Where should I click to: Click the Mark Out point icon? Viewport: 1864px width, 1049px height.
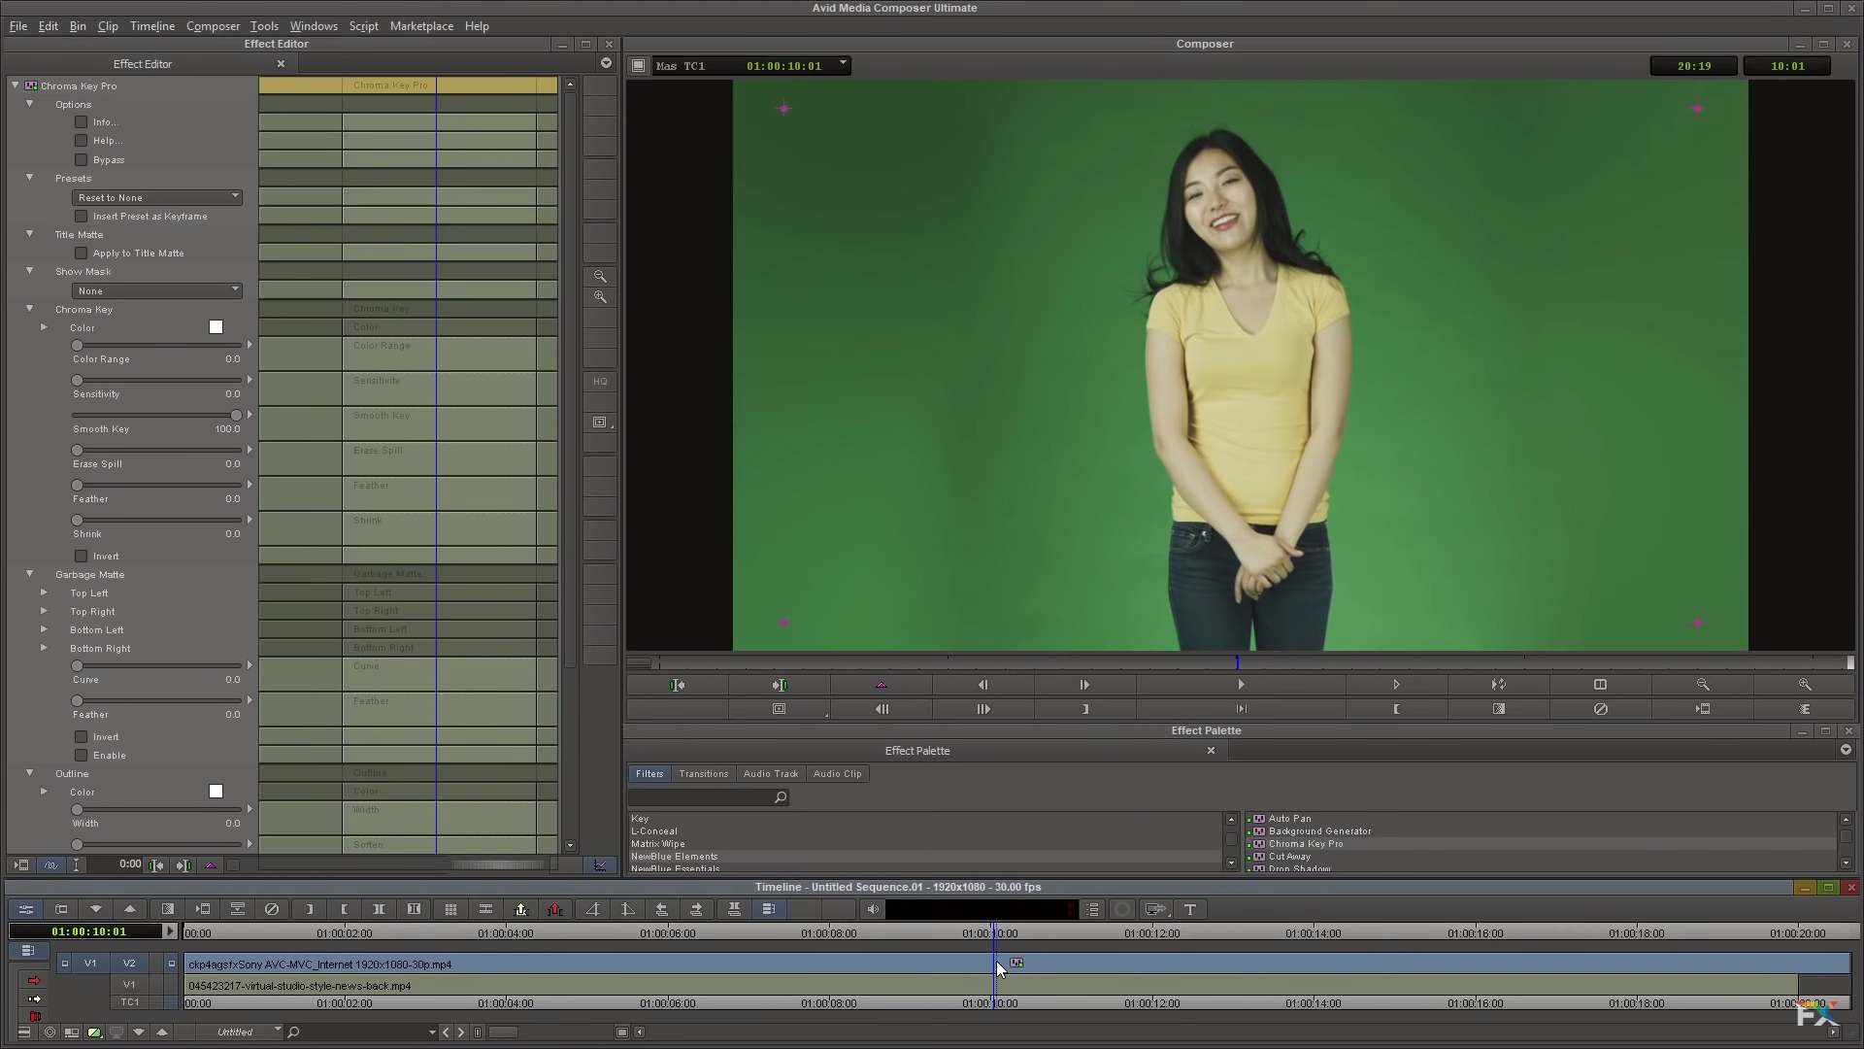click(1085, 708)
